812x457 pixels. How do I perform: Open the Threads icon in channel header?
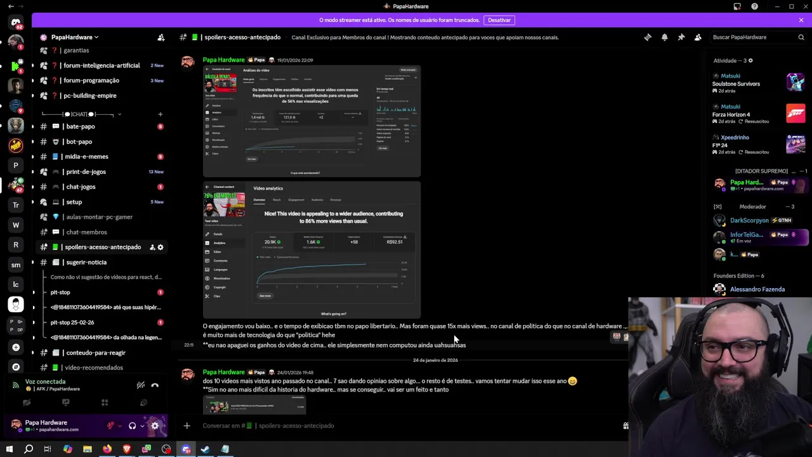(648, 37)
